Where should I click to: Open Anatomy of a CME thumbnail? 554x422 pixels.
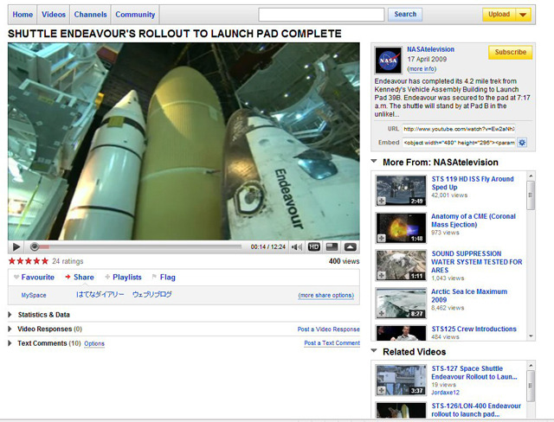tap(401, 228)
